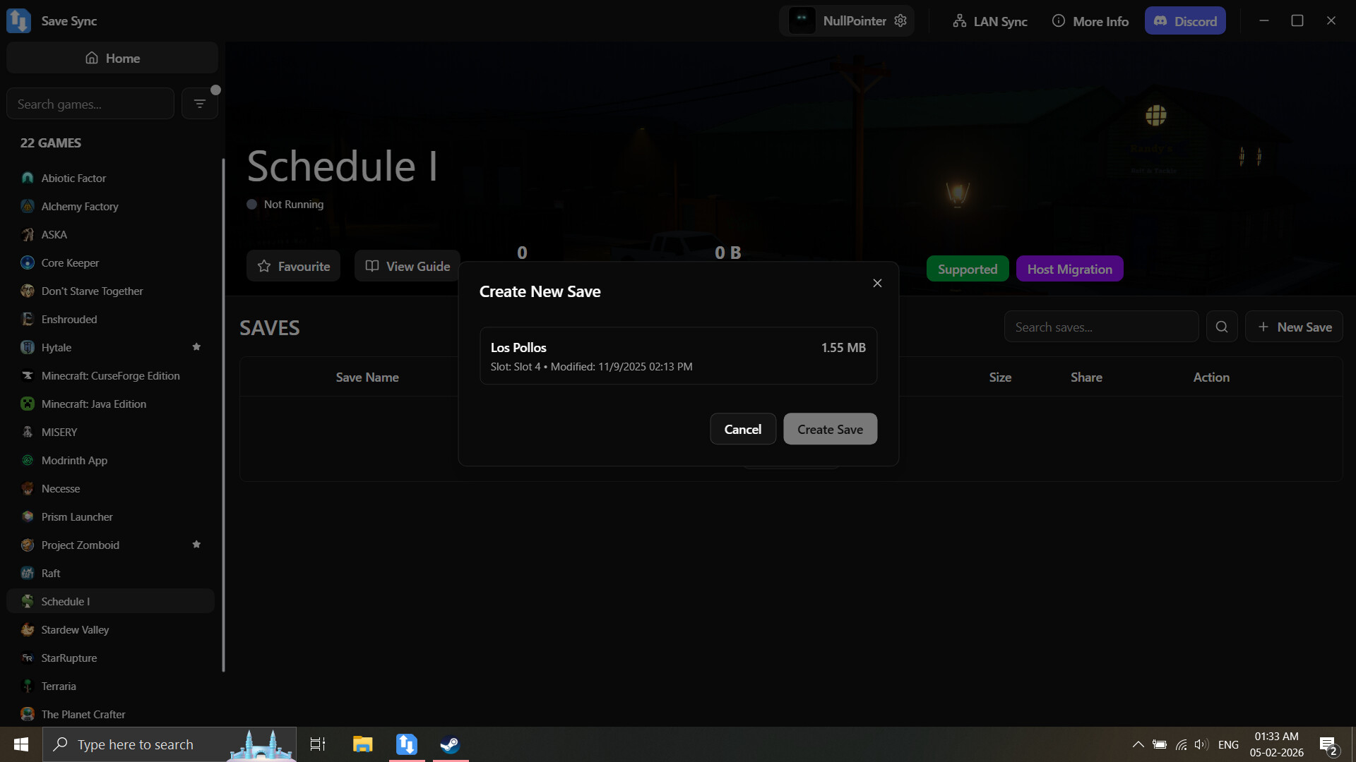The width and height of the screenshot is (1356, 762).
Task: Open View Guide for Schedule I
Action: (408, 266)
